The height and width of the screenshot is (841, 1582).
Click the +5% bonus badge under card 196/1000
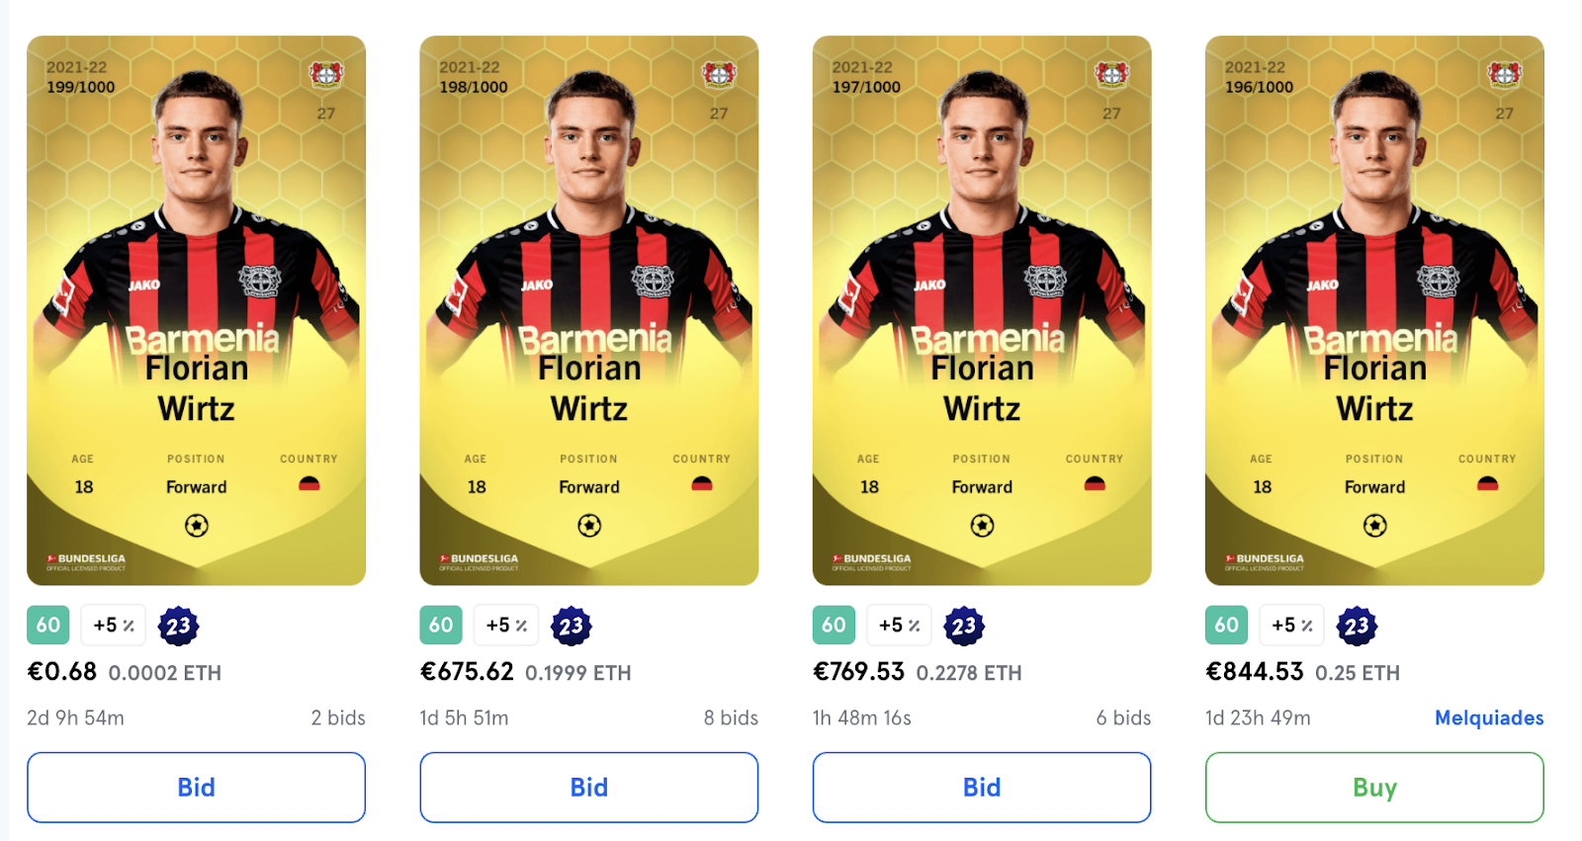tap(1292, 625)
